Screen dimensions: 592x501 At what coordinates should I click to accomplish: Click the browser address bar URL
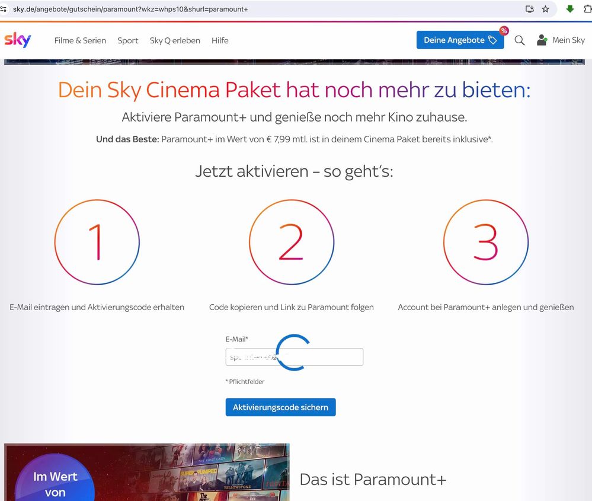coord(130,9)
